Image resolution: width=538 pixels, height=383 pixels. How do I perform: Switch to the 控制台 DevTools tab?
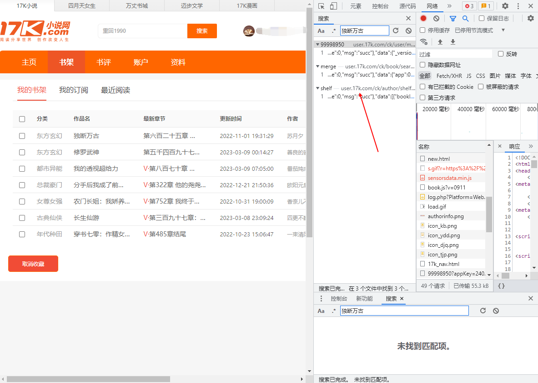coord(380,6)
